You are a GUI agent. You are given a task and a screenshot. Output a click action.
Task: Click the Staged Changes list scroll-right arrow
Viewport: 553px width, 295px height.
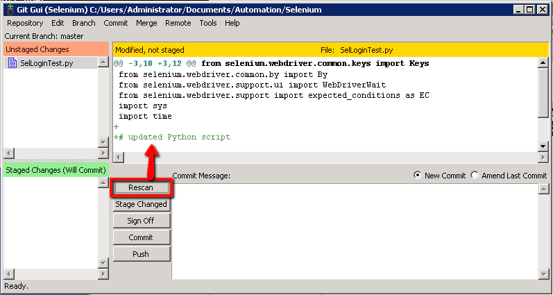tap(103, 273)
